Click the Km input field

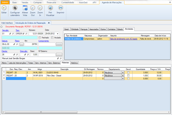coord(31,44)
